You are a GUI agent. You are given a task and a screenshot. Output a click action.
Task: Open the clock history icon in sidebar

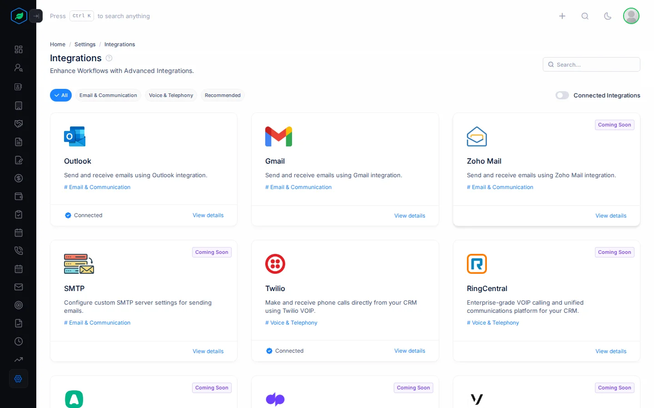point(19,341)
